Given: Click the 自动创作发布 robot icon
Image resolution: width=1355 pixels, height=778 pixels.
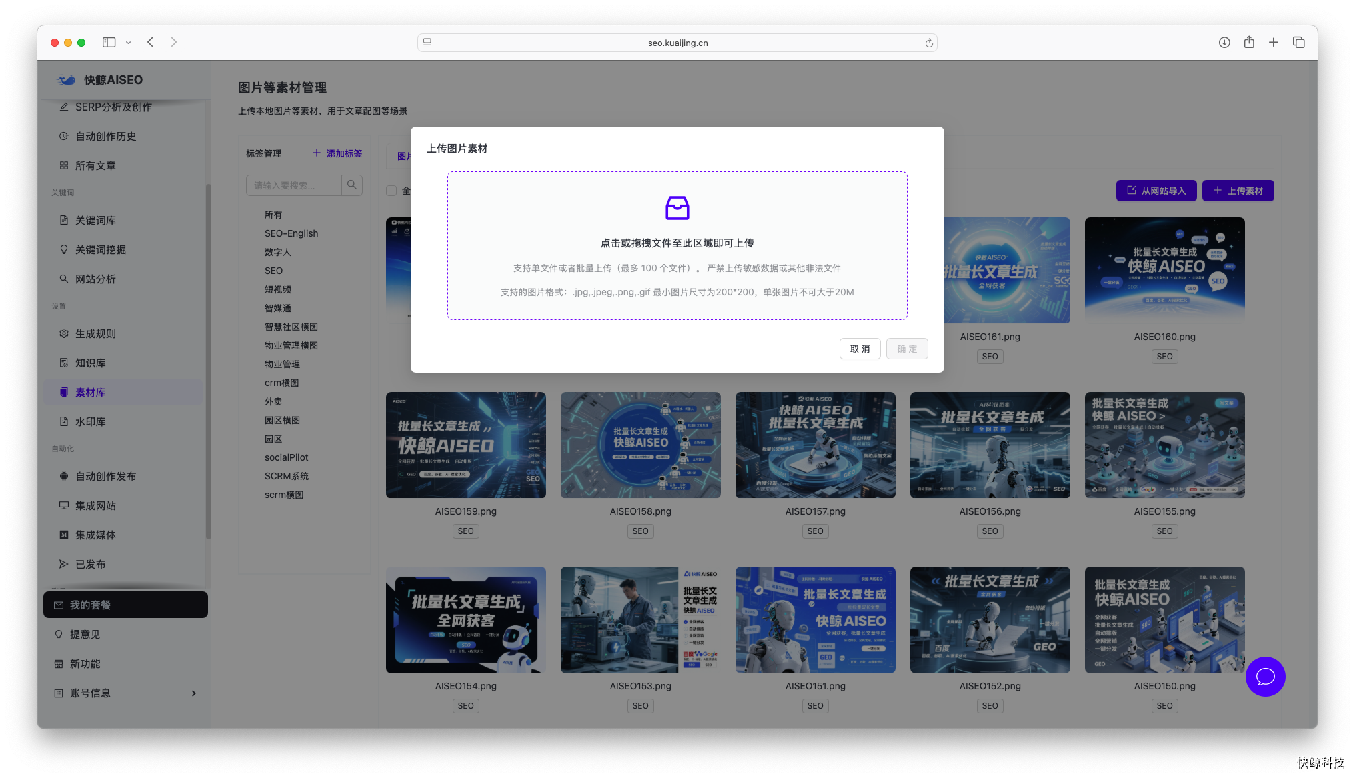Looking at the screenshot, I should click(64, 476).
